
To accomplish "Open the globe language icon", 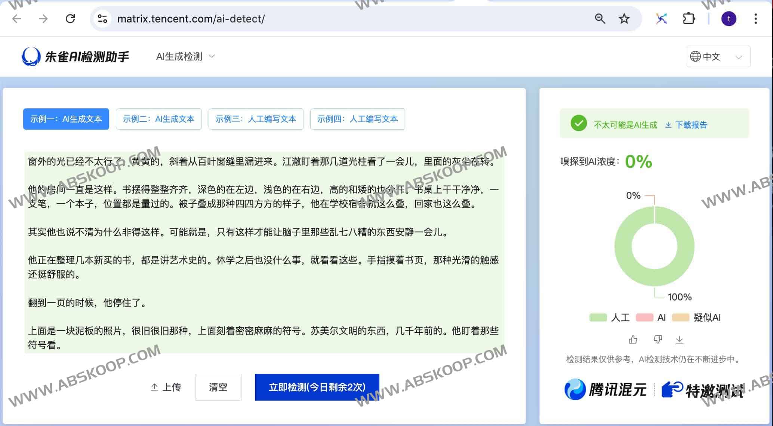I will [696, 56].
